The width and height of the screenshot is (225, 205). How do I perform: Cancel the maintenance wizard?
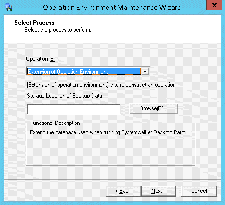(199, 191)
